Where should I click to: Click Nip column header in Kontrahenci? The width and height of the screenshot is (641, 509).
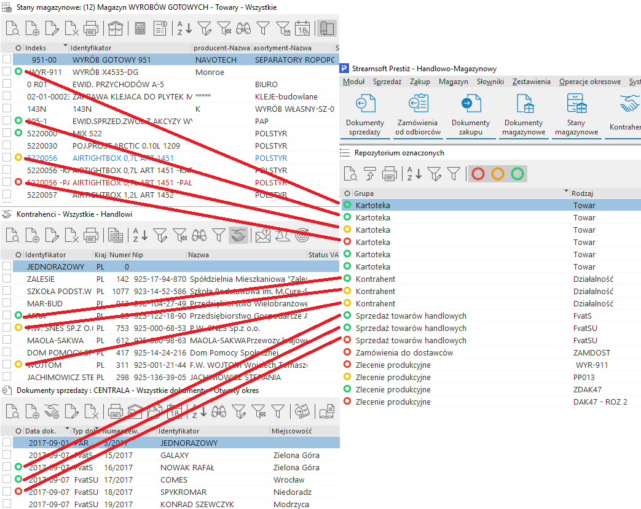(159, 254)
